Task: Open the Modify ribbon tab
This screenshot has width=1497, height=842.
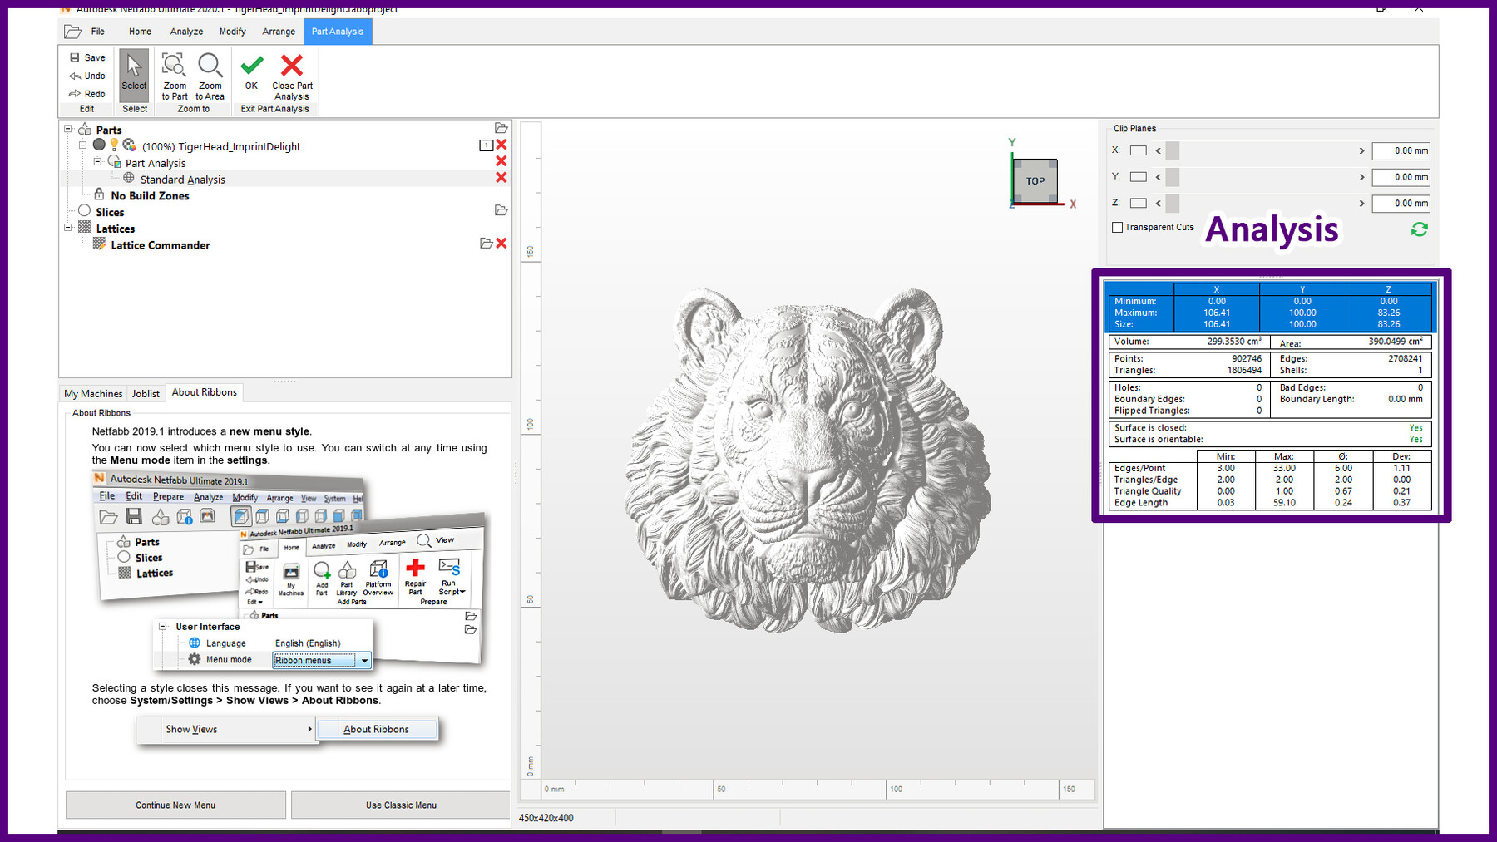Action: click(x=232, y=32)
